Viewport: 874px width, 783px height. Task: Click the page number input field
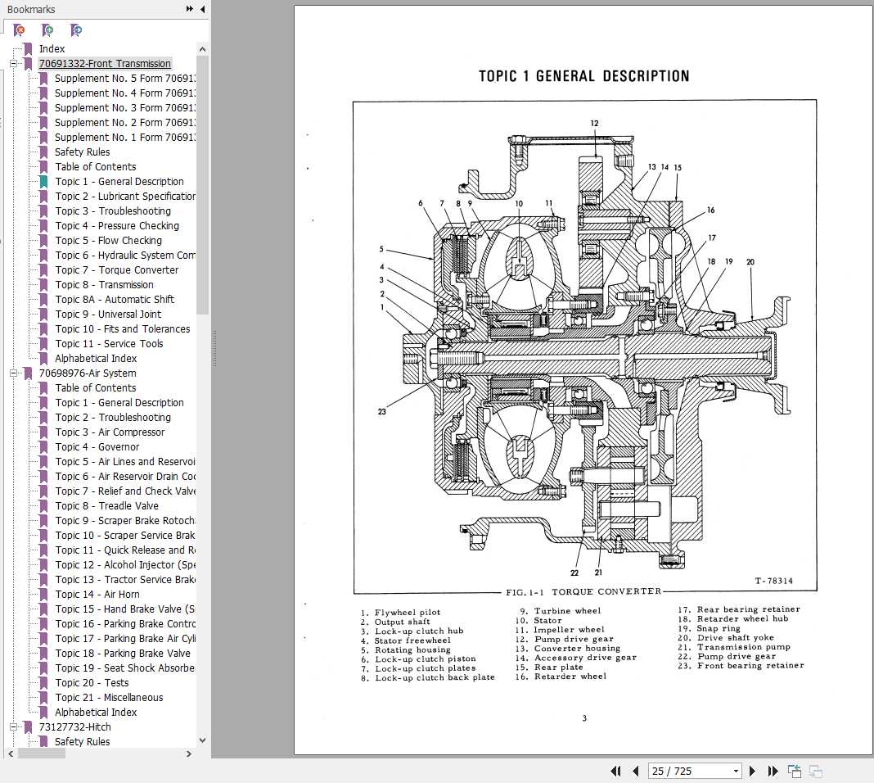click(687, 771)
